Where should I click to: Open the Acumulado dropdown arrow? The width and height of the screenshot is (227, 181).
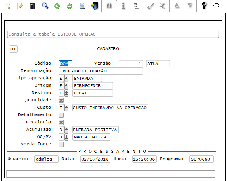tap(66, 130)
